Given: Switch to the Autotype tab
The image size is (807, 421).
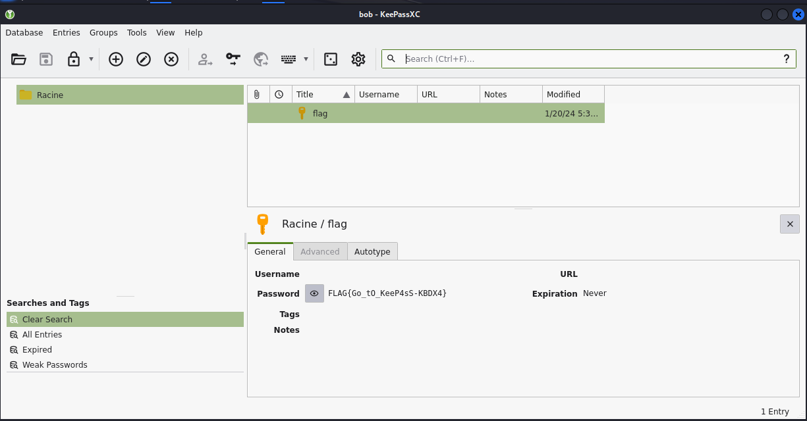Looking at the screenshot, I should click(372, 251).
